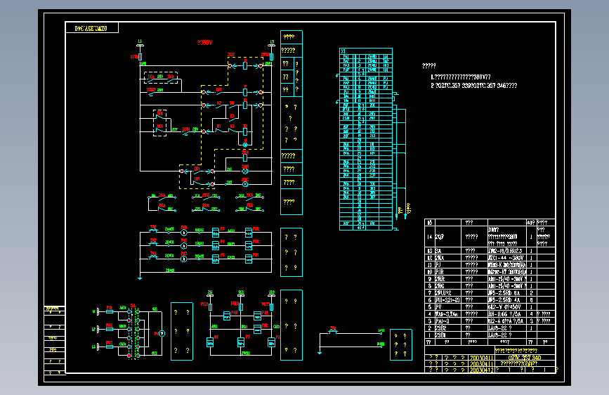Select note line mentioning "357 346"
This screenshot has width=609, height=395.
(x=473, y=86)
